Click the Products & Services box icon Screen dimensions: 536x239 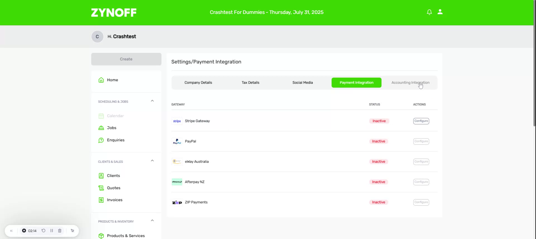[x=101, y=236]
